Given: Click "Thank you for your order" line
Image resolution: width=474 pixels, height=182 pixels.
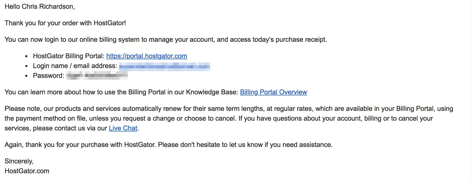Looking at the screenshot, I should 65,23.
